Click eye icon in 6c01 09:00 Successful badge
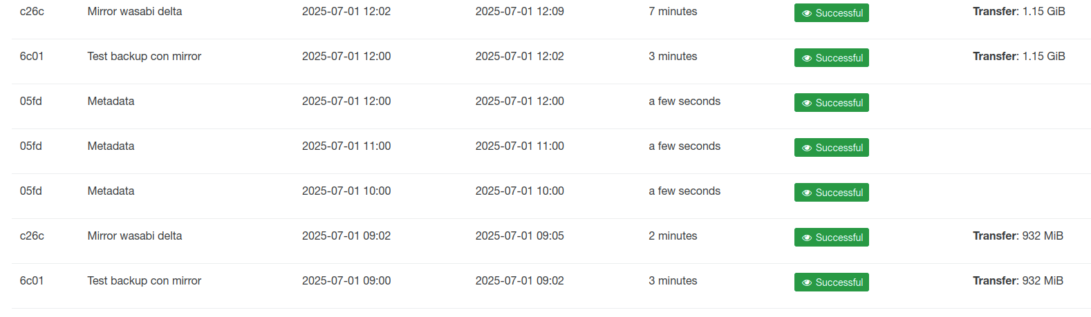 point(807,282)
